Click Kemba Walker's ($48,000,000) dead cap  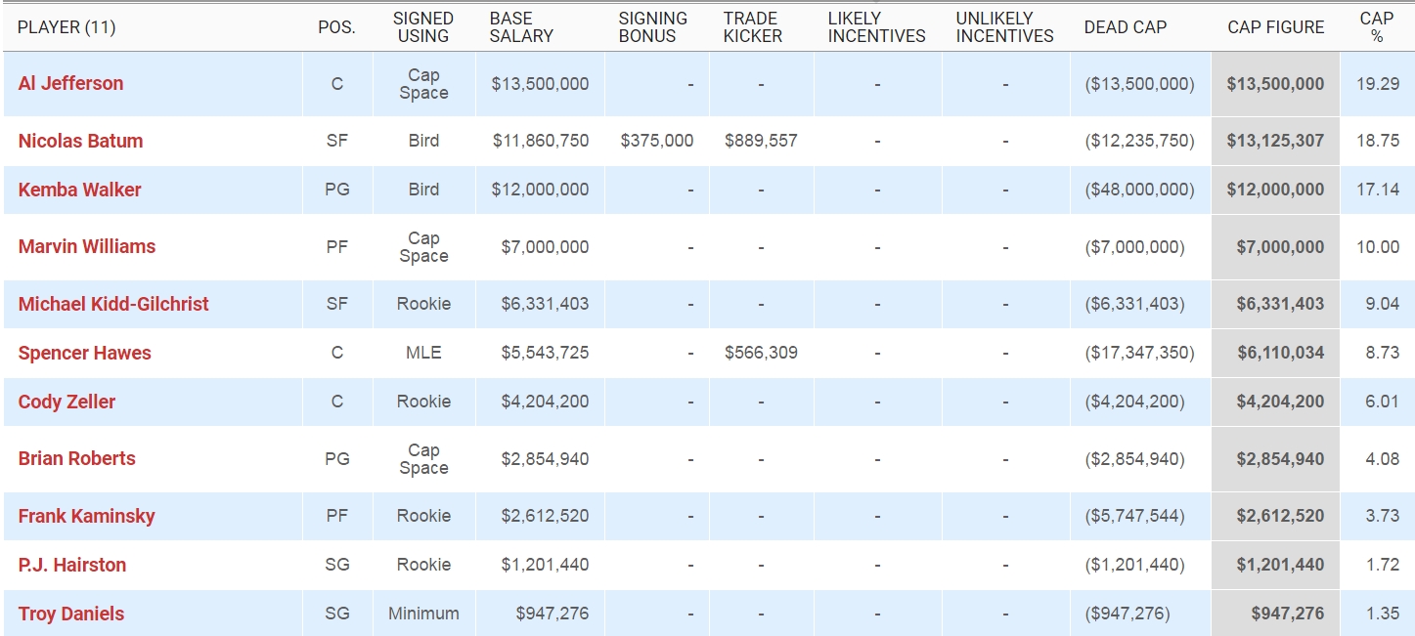click(x=1139, y=190)
